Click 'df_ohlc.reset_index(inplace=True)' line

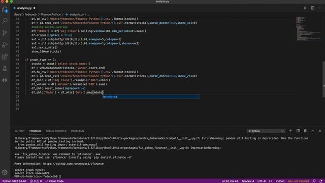pyautogui.click(x=58, y=88)
